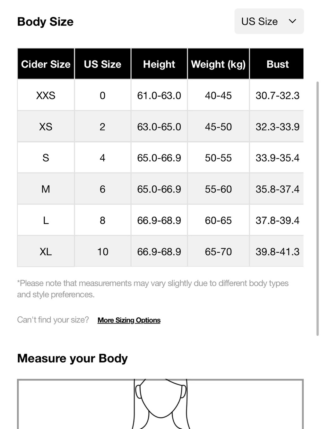The height and width of the screenshot is (429, 321).
Task: Select the Cider Size column header
Action: coord(46,64)
